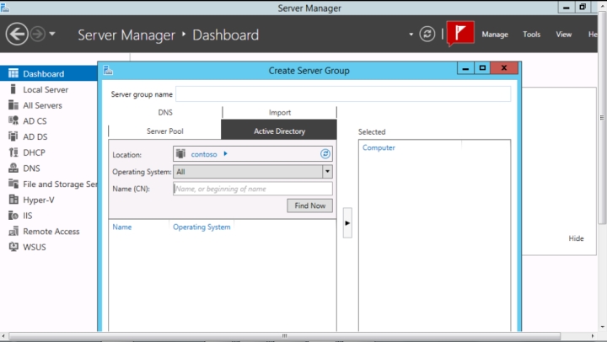Click the add-to-selected arrow button

[x=347, y=223]
